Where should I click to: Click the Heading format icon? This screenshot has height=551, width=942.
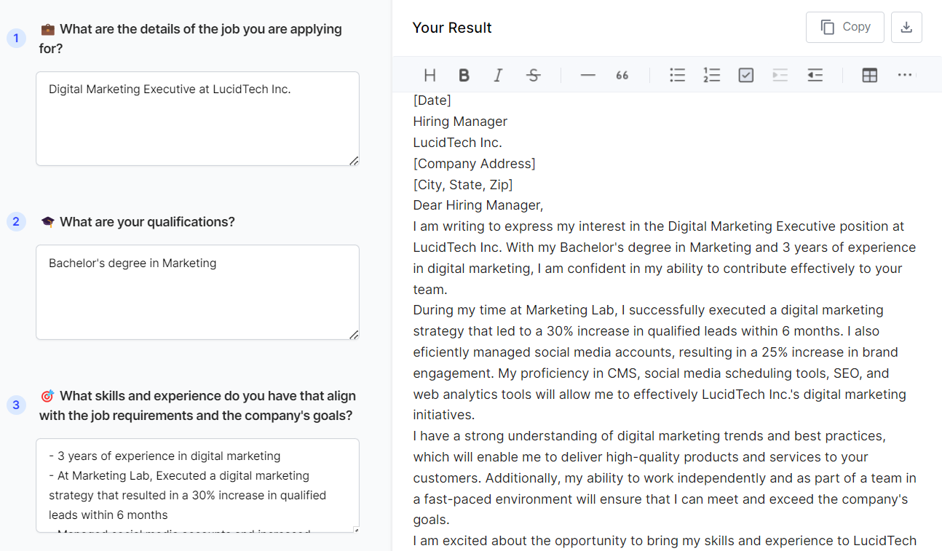[430, 75]
